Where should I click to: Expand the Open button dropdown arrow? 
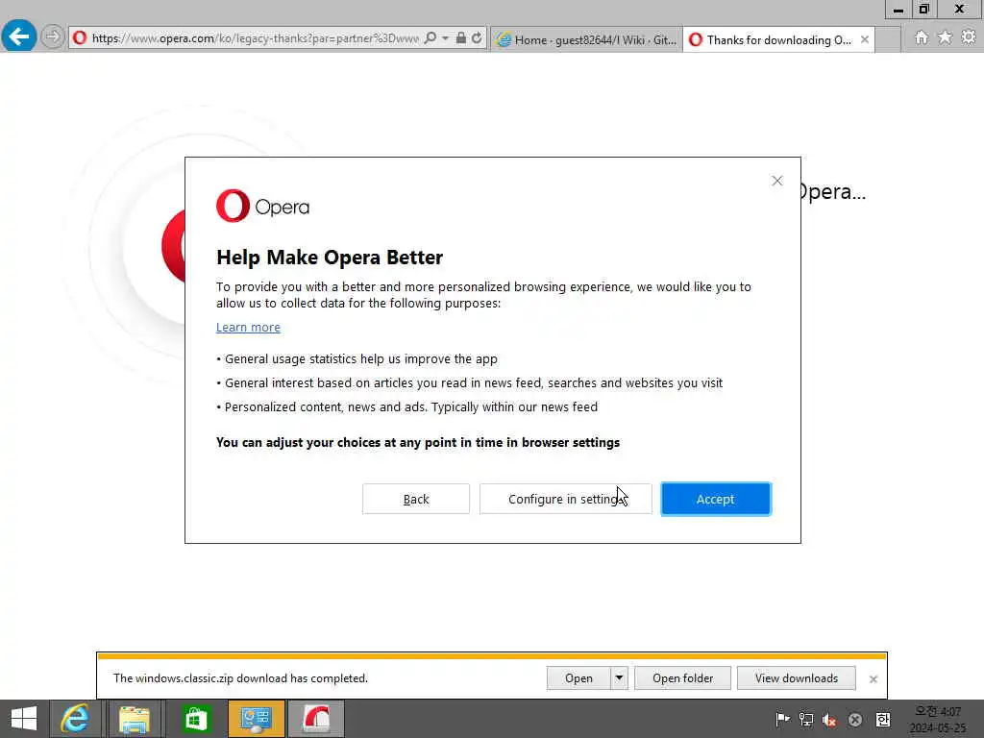point(619,678)
